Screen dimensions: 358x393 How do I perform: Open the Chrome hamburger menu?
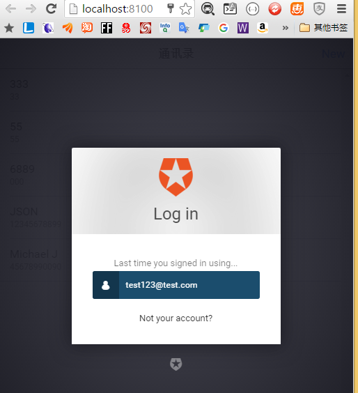point(341,9)
